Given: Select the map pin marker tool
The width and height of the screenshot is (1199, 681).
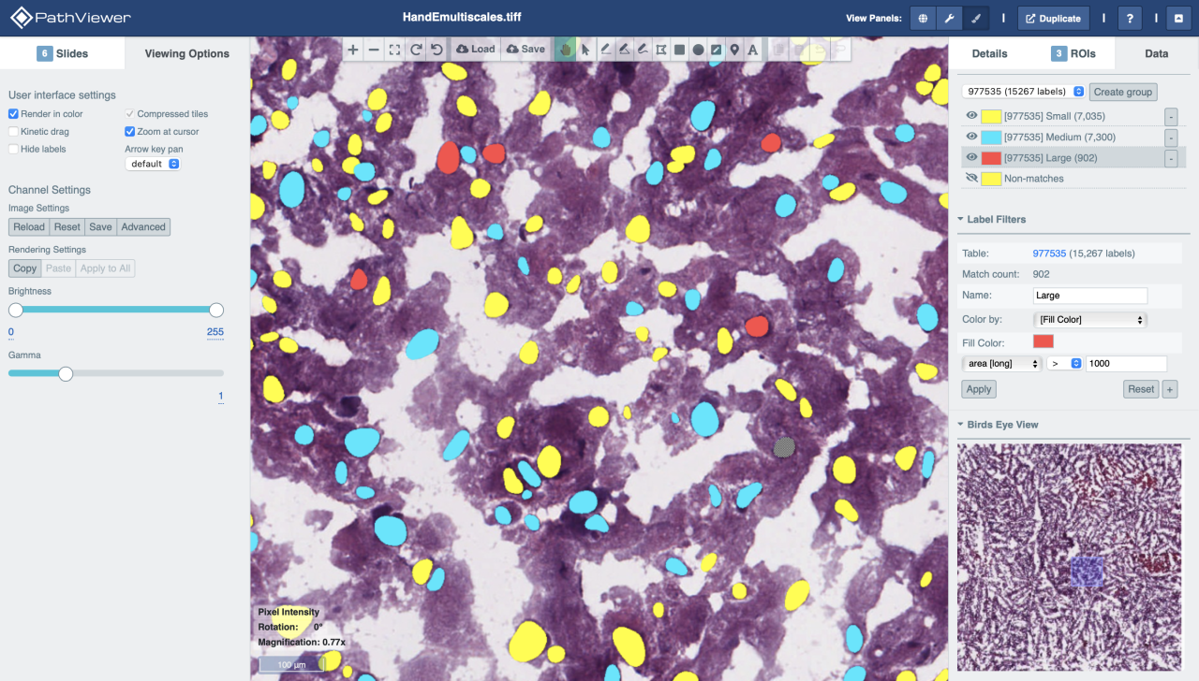Looking at the screenshot, I should point(734,50).
